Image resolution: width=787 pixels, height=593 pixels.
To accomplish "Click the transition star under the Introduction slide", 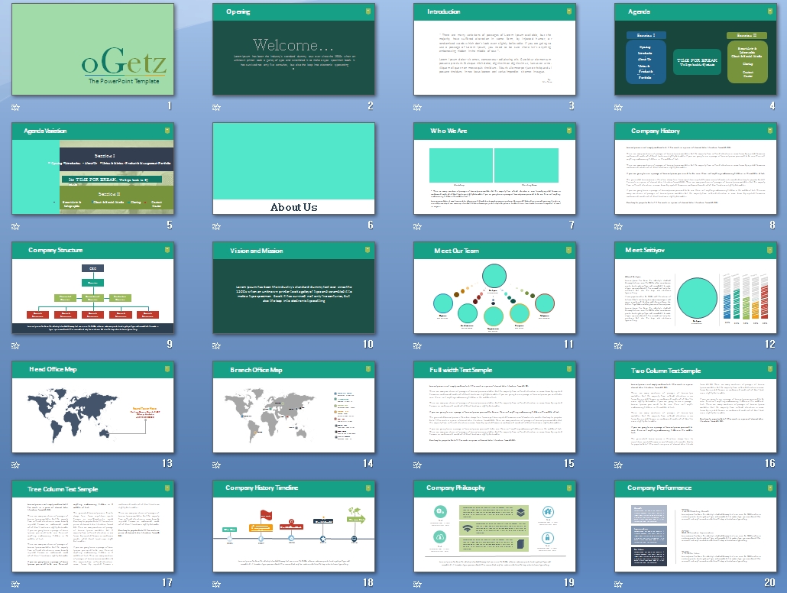I will (417, 108).
